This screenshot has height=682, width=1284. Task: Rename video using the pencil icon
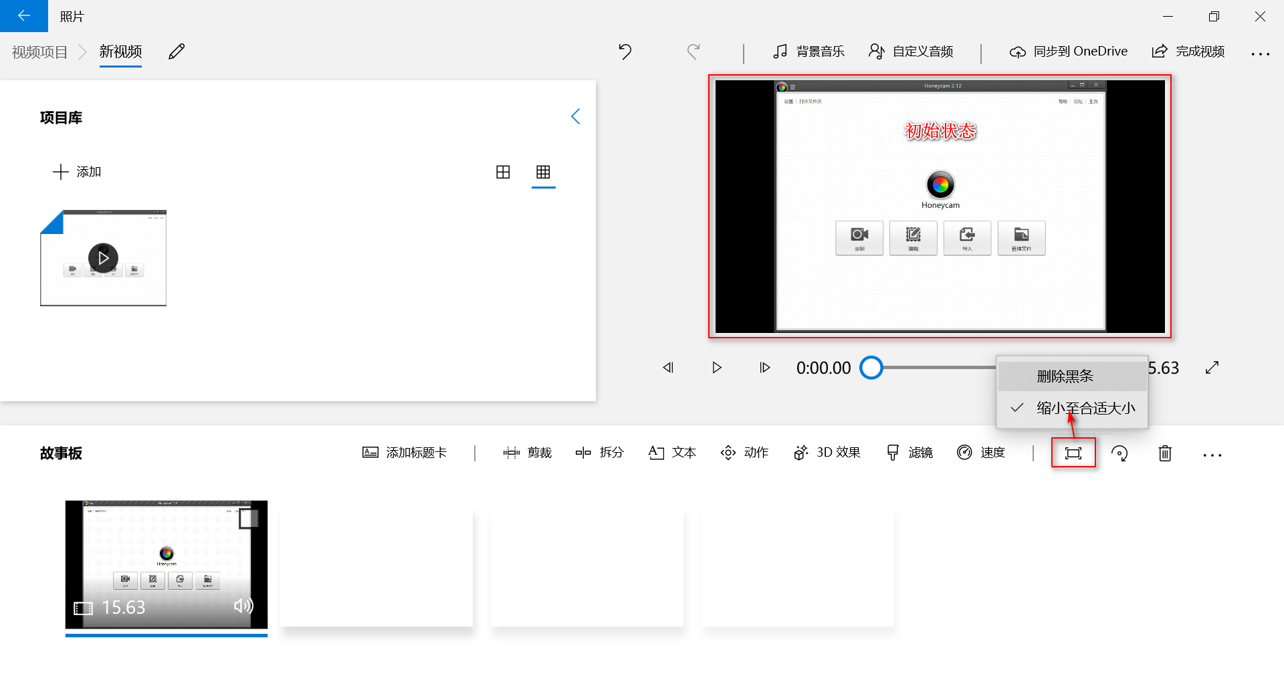pyautogui.click(x=177, y=51)
